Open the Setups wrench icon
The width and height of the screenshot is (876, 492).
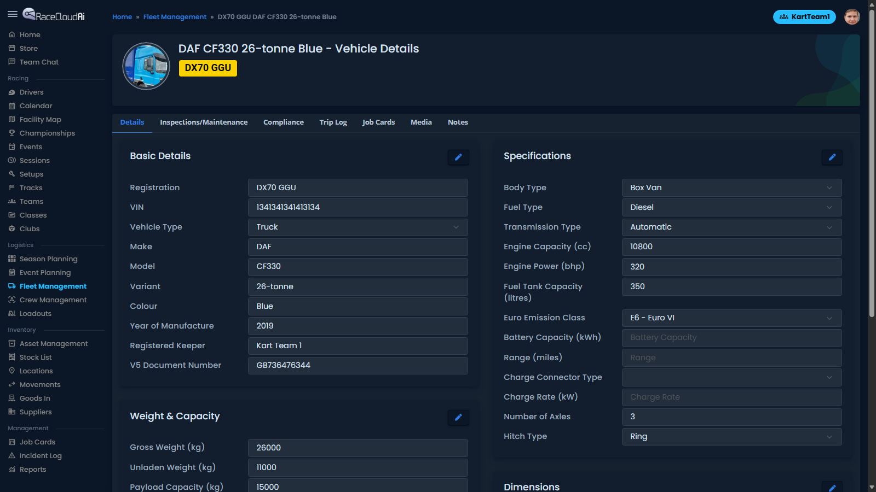coord(11,174)
